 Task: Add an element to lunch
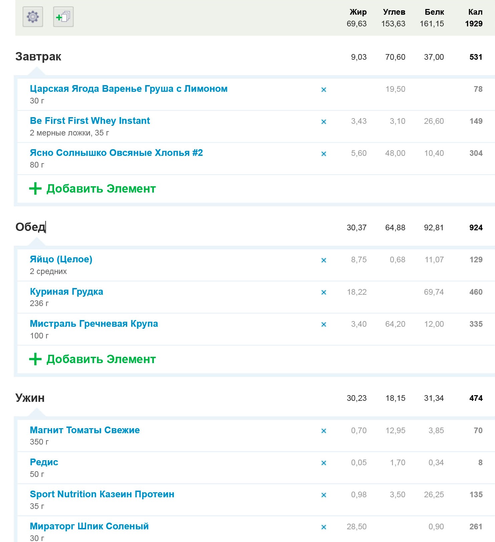pos(92,359)
